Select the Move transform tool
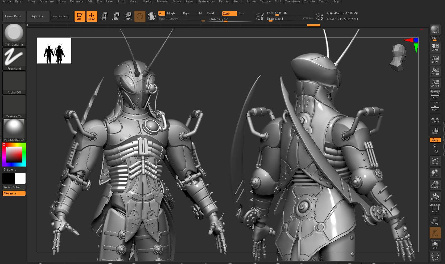445x264 pixels. [103, 16]
